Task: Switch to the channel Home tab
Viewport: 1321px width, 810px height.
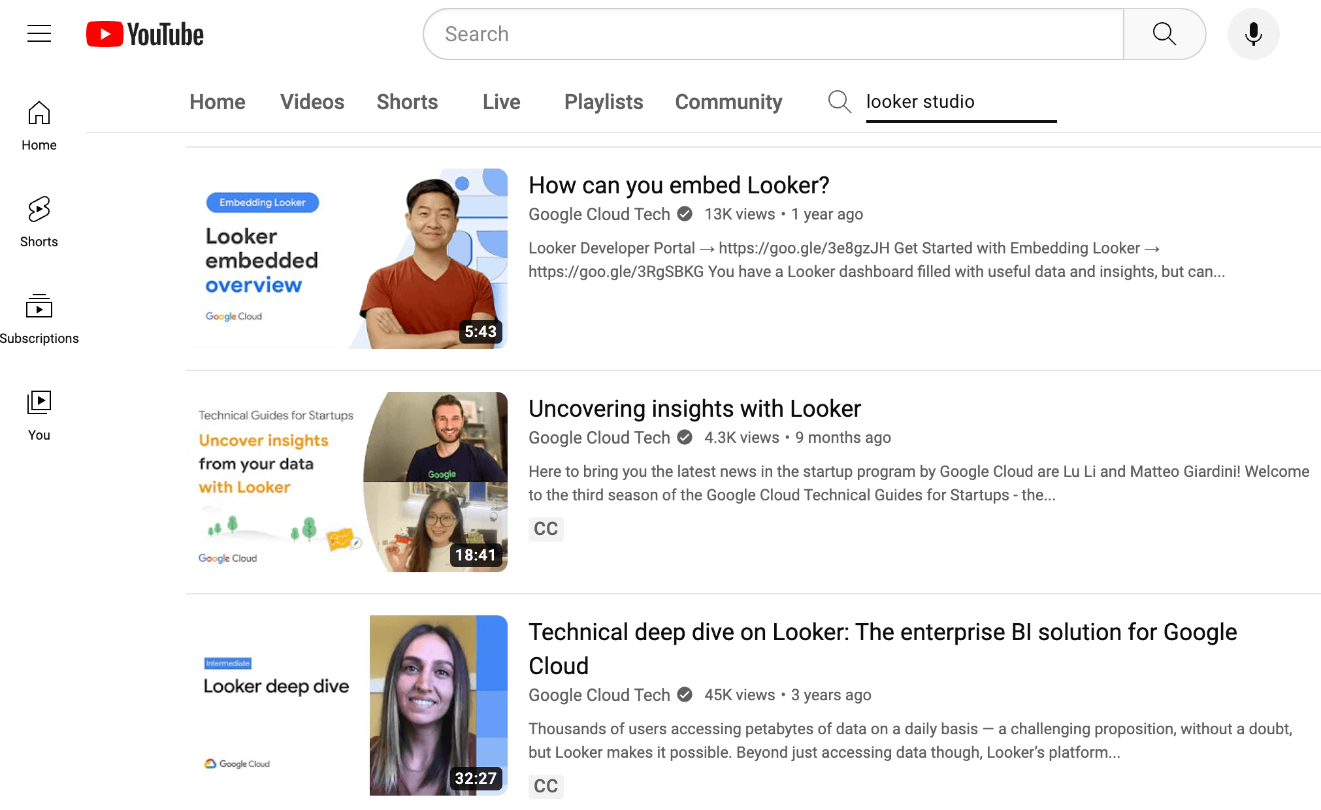Action: coord(218,102)
